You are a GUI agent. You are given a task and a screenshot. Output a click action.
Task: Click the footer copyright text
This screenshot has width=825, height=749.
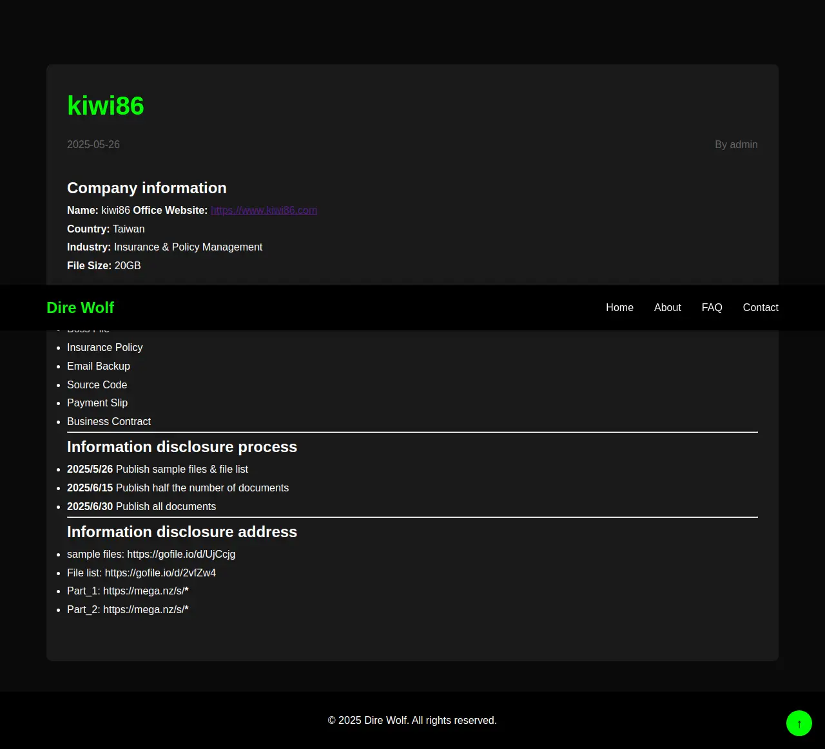(412, 721)
